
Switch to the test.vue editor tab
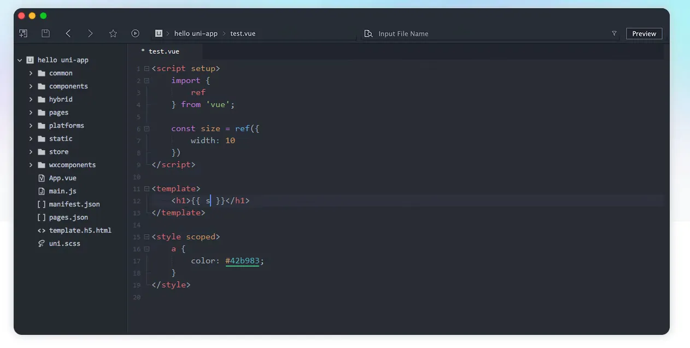(163, 51)
